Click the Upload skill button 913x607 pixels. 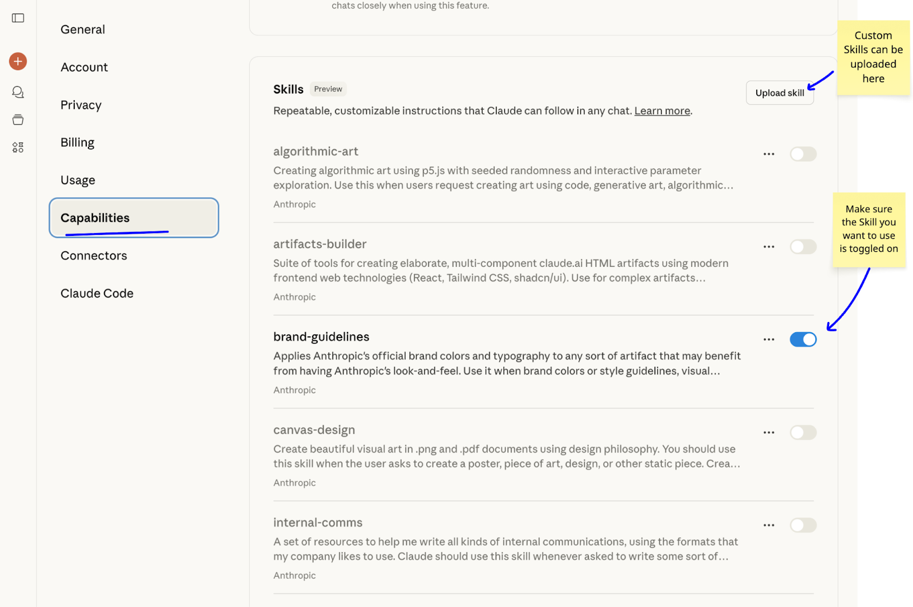779,93
